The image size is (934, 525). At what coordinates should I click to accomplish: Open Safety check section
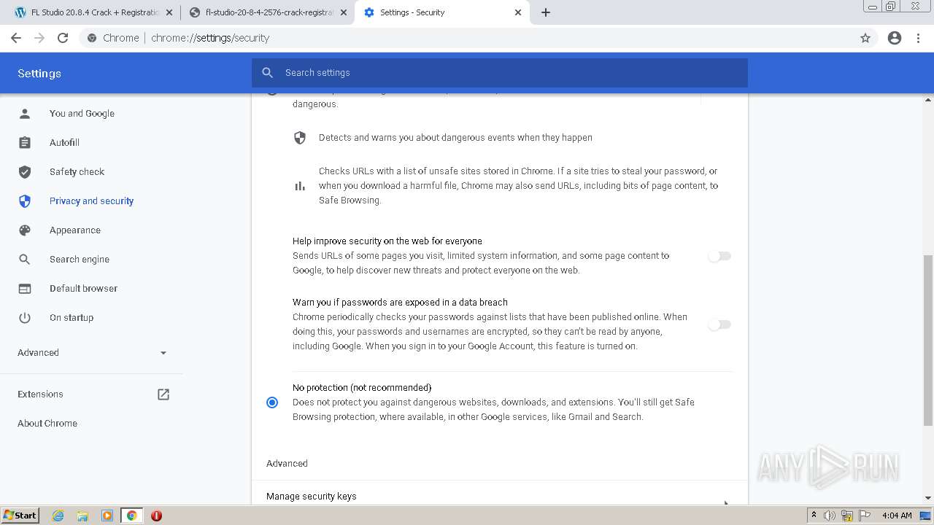tap(77, 172)
